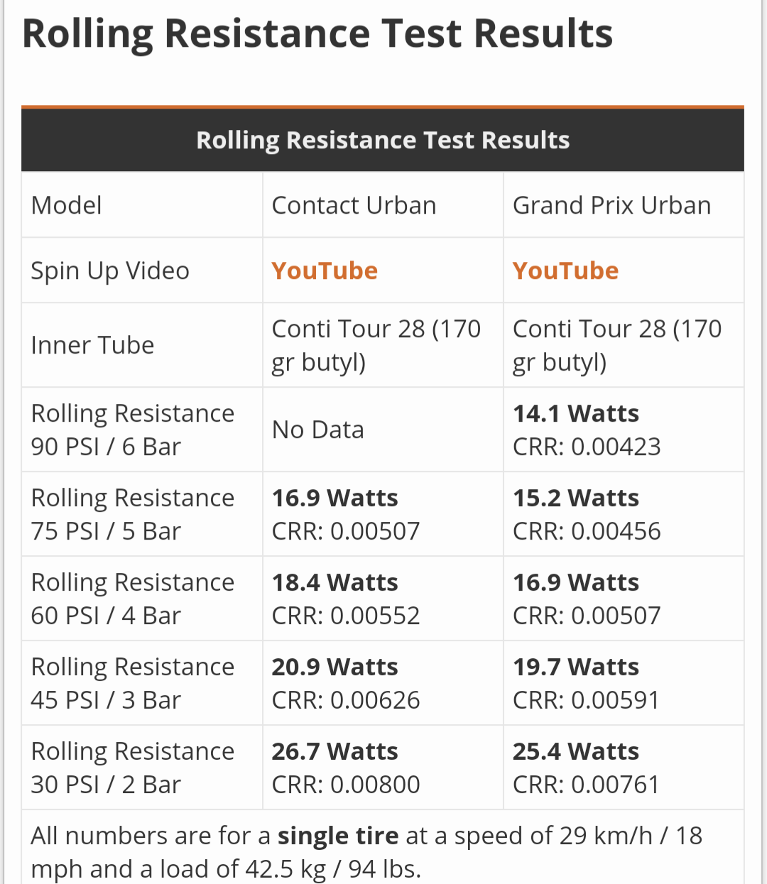Image resolution: width=767 pixels, height=884 pixels.
Task: Select the "15.2 Watts" value
Action: click(x=576, y=498)
